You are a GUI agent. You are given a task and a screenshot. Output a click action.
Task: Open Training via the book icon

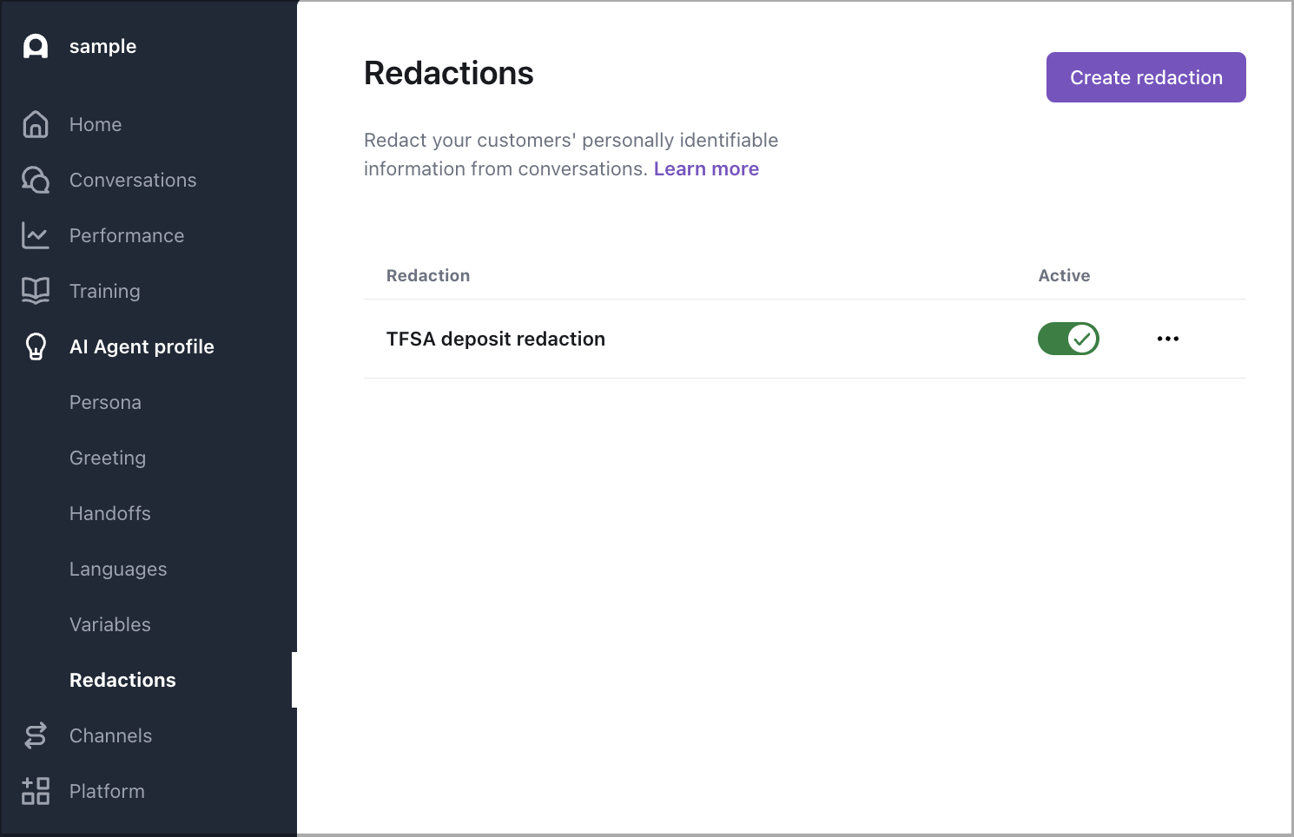click(x=35, y=291)
